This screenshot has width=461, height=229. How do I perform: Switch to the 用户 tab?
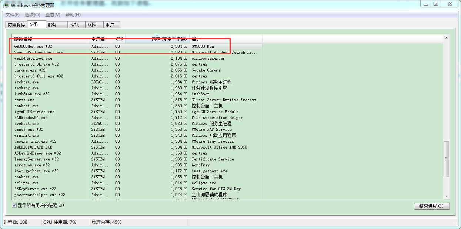click(x=110, y=25)
